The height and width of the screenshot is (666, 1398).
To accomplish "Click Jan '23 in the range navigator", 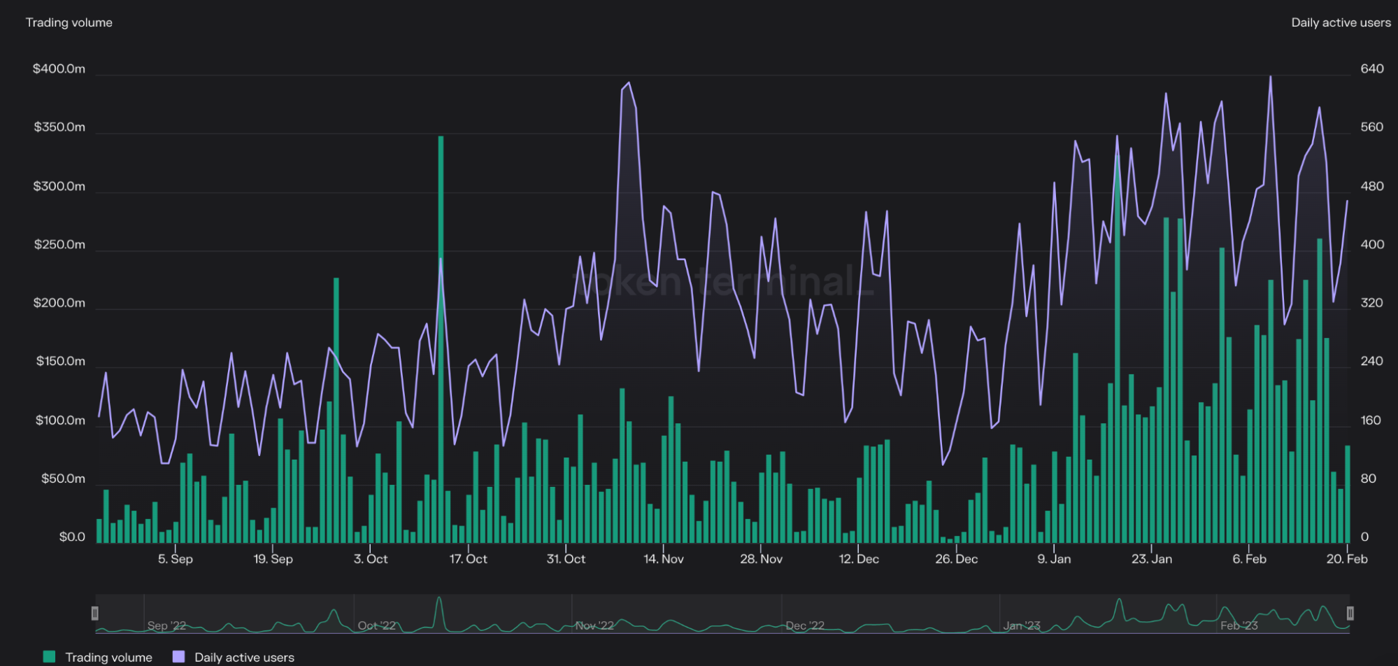I will [1022, 625].
